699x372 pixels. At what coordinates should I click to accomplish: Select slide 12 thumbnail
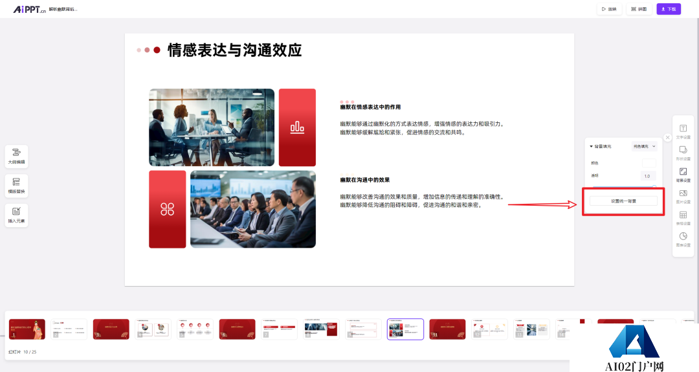[x=489, y=329]
